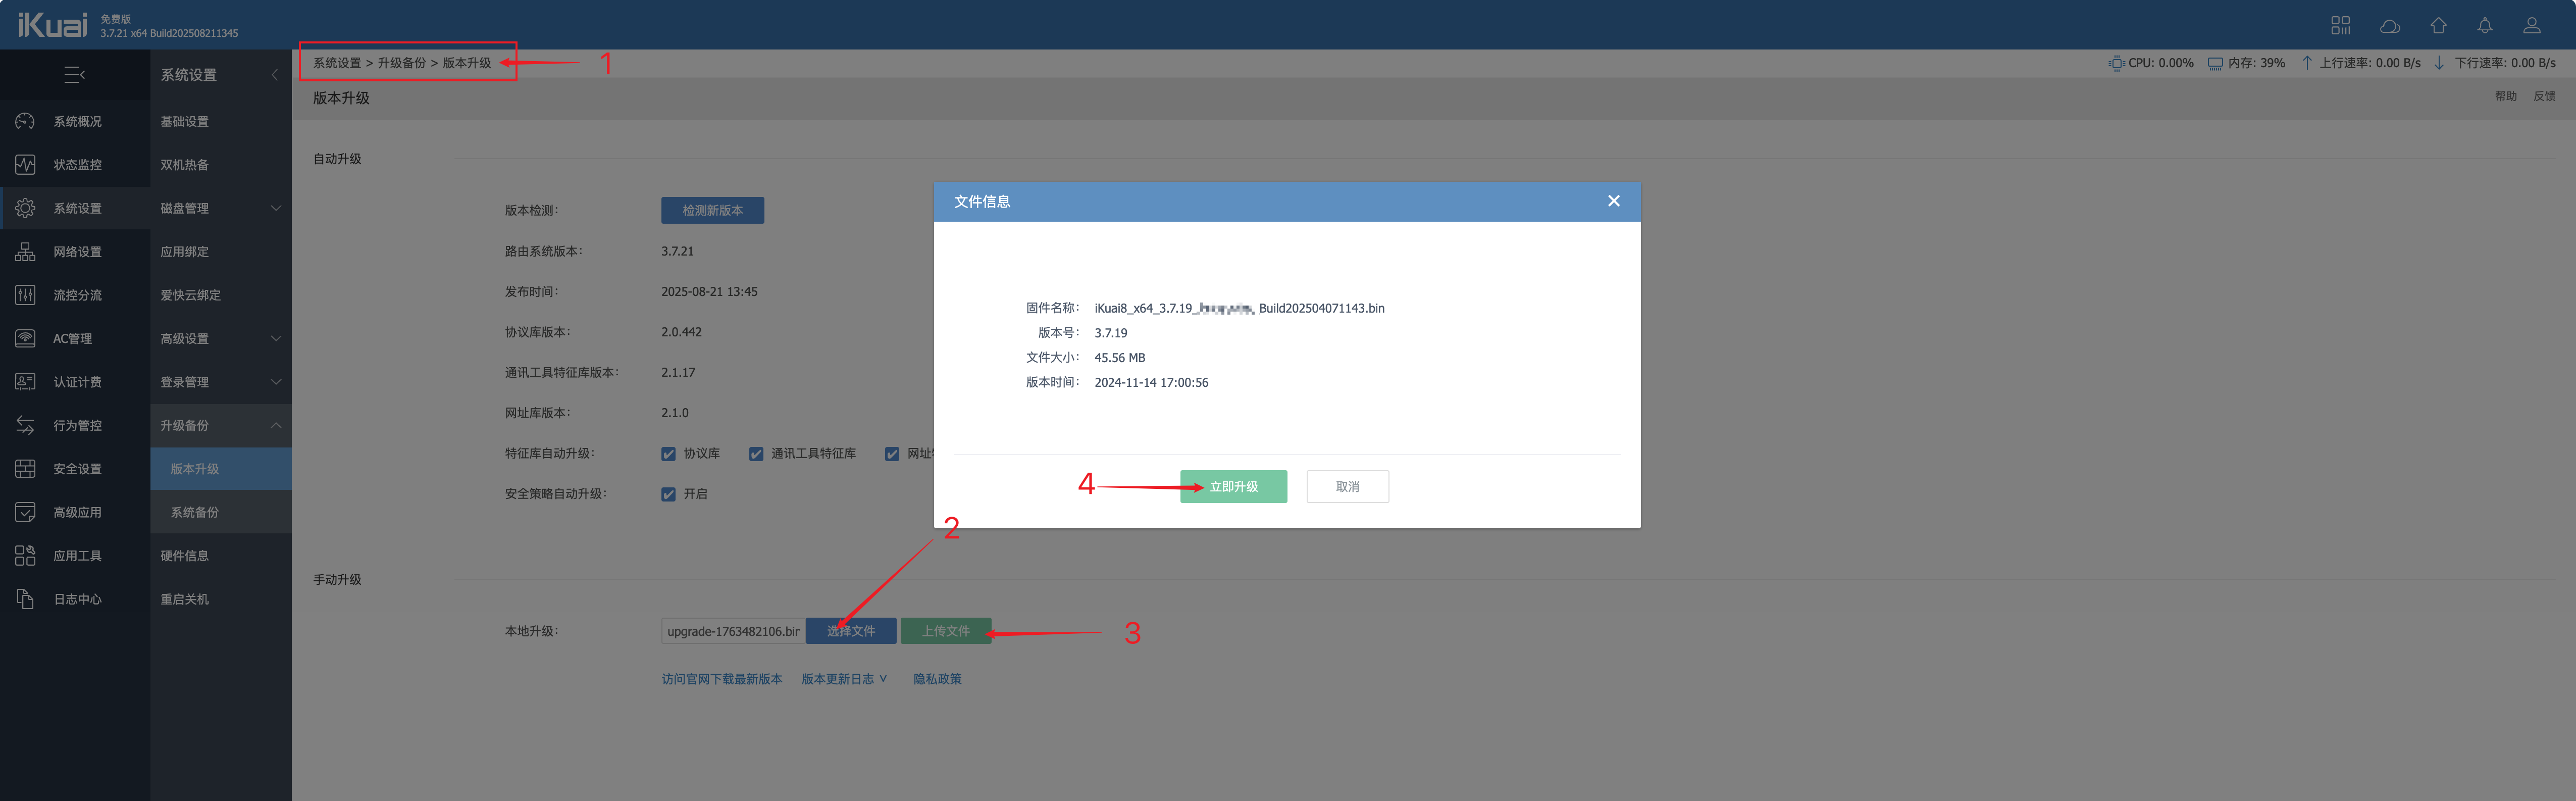2576x801 pixels.
Task: Select 系统备份 menu item
Action: 194,512
